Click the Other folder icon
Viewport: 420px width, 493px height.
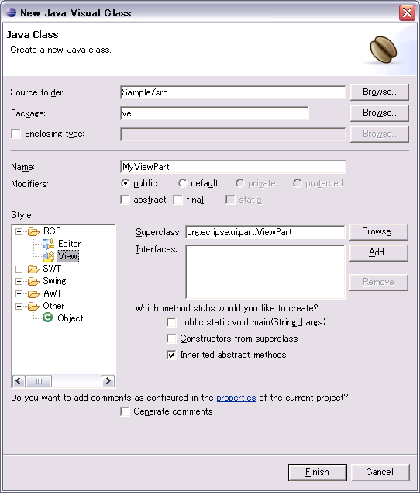click(33, 306)
